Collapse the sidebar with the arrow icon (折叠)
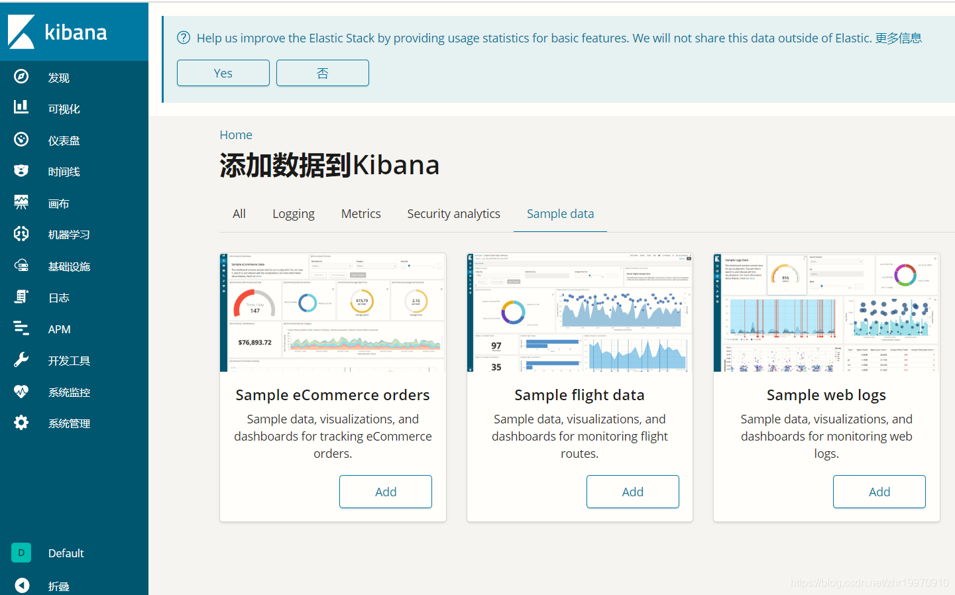955x595 pixels. point(22,586)
